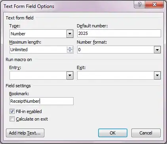Expand the Number format dropdown
The width and height of the screenshot is (167, 144).
click(157, 50)
